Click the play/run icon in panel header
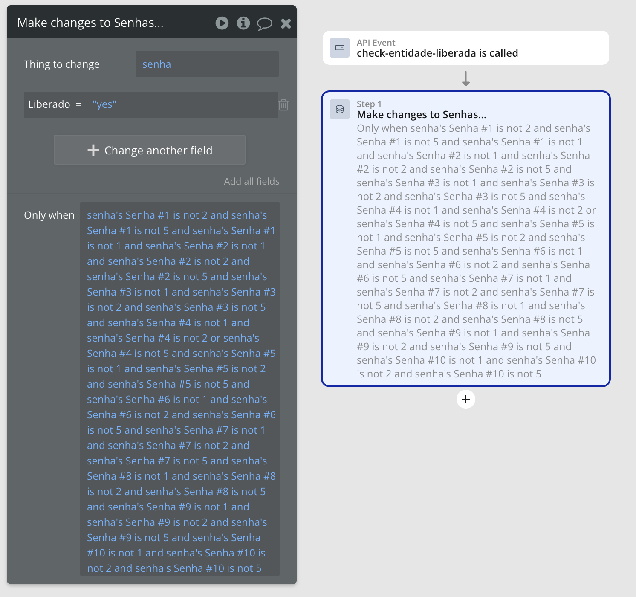 (222, 23)
